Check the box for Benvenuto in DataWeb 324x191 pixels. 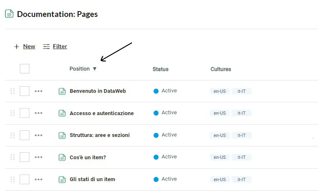[x=24, y=91]
